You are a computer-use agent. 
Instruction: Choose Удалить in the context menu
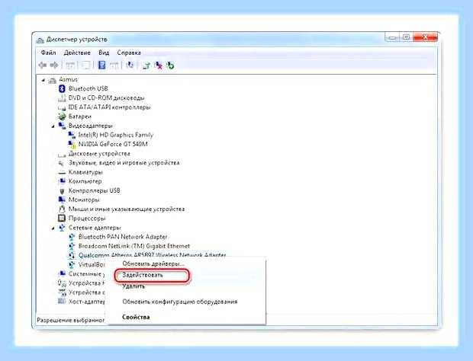pyautogui.click(x=134, y=286)
